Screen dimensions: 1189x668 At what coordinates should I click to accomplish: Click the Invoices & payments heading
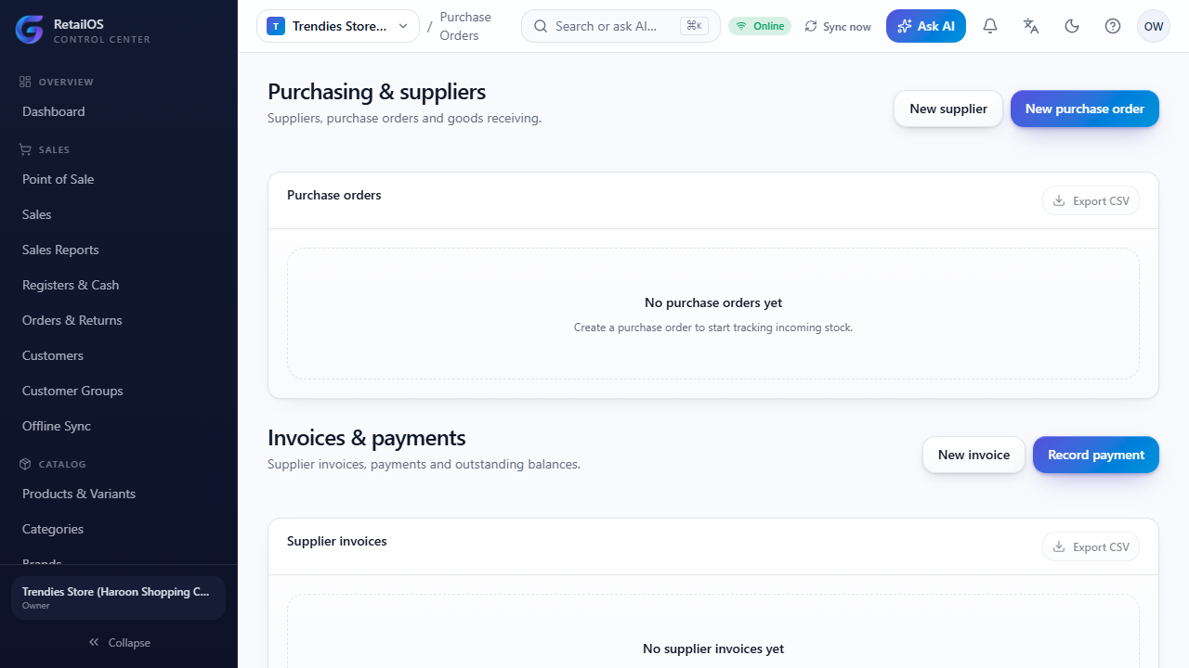coord(367,438)
